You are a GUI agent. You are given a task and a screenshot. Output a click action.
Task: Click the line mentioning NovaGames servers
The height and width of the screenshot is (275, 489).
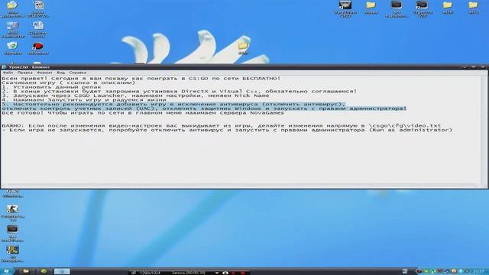(143, 113)
